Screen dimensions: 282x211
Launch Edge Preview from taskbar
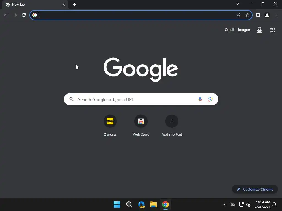pyautogui.click(x=141, y=204)
